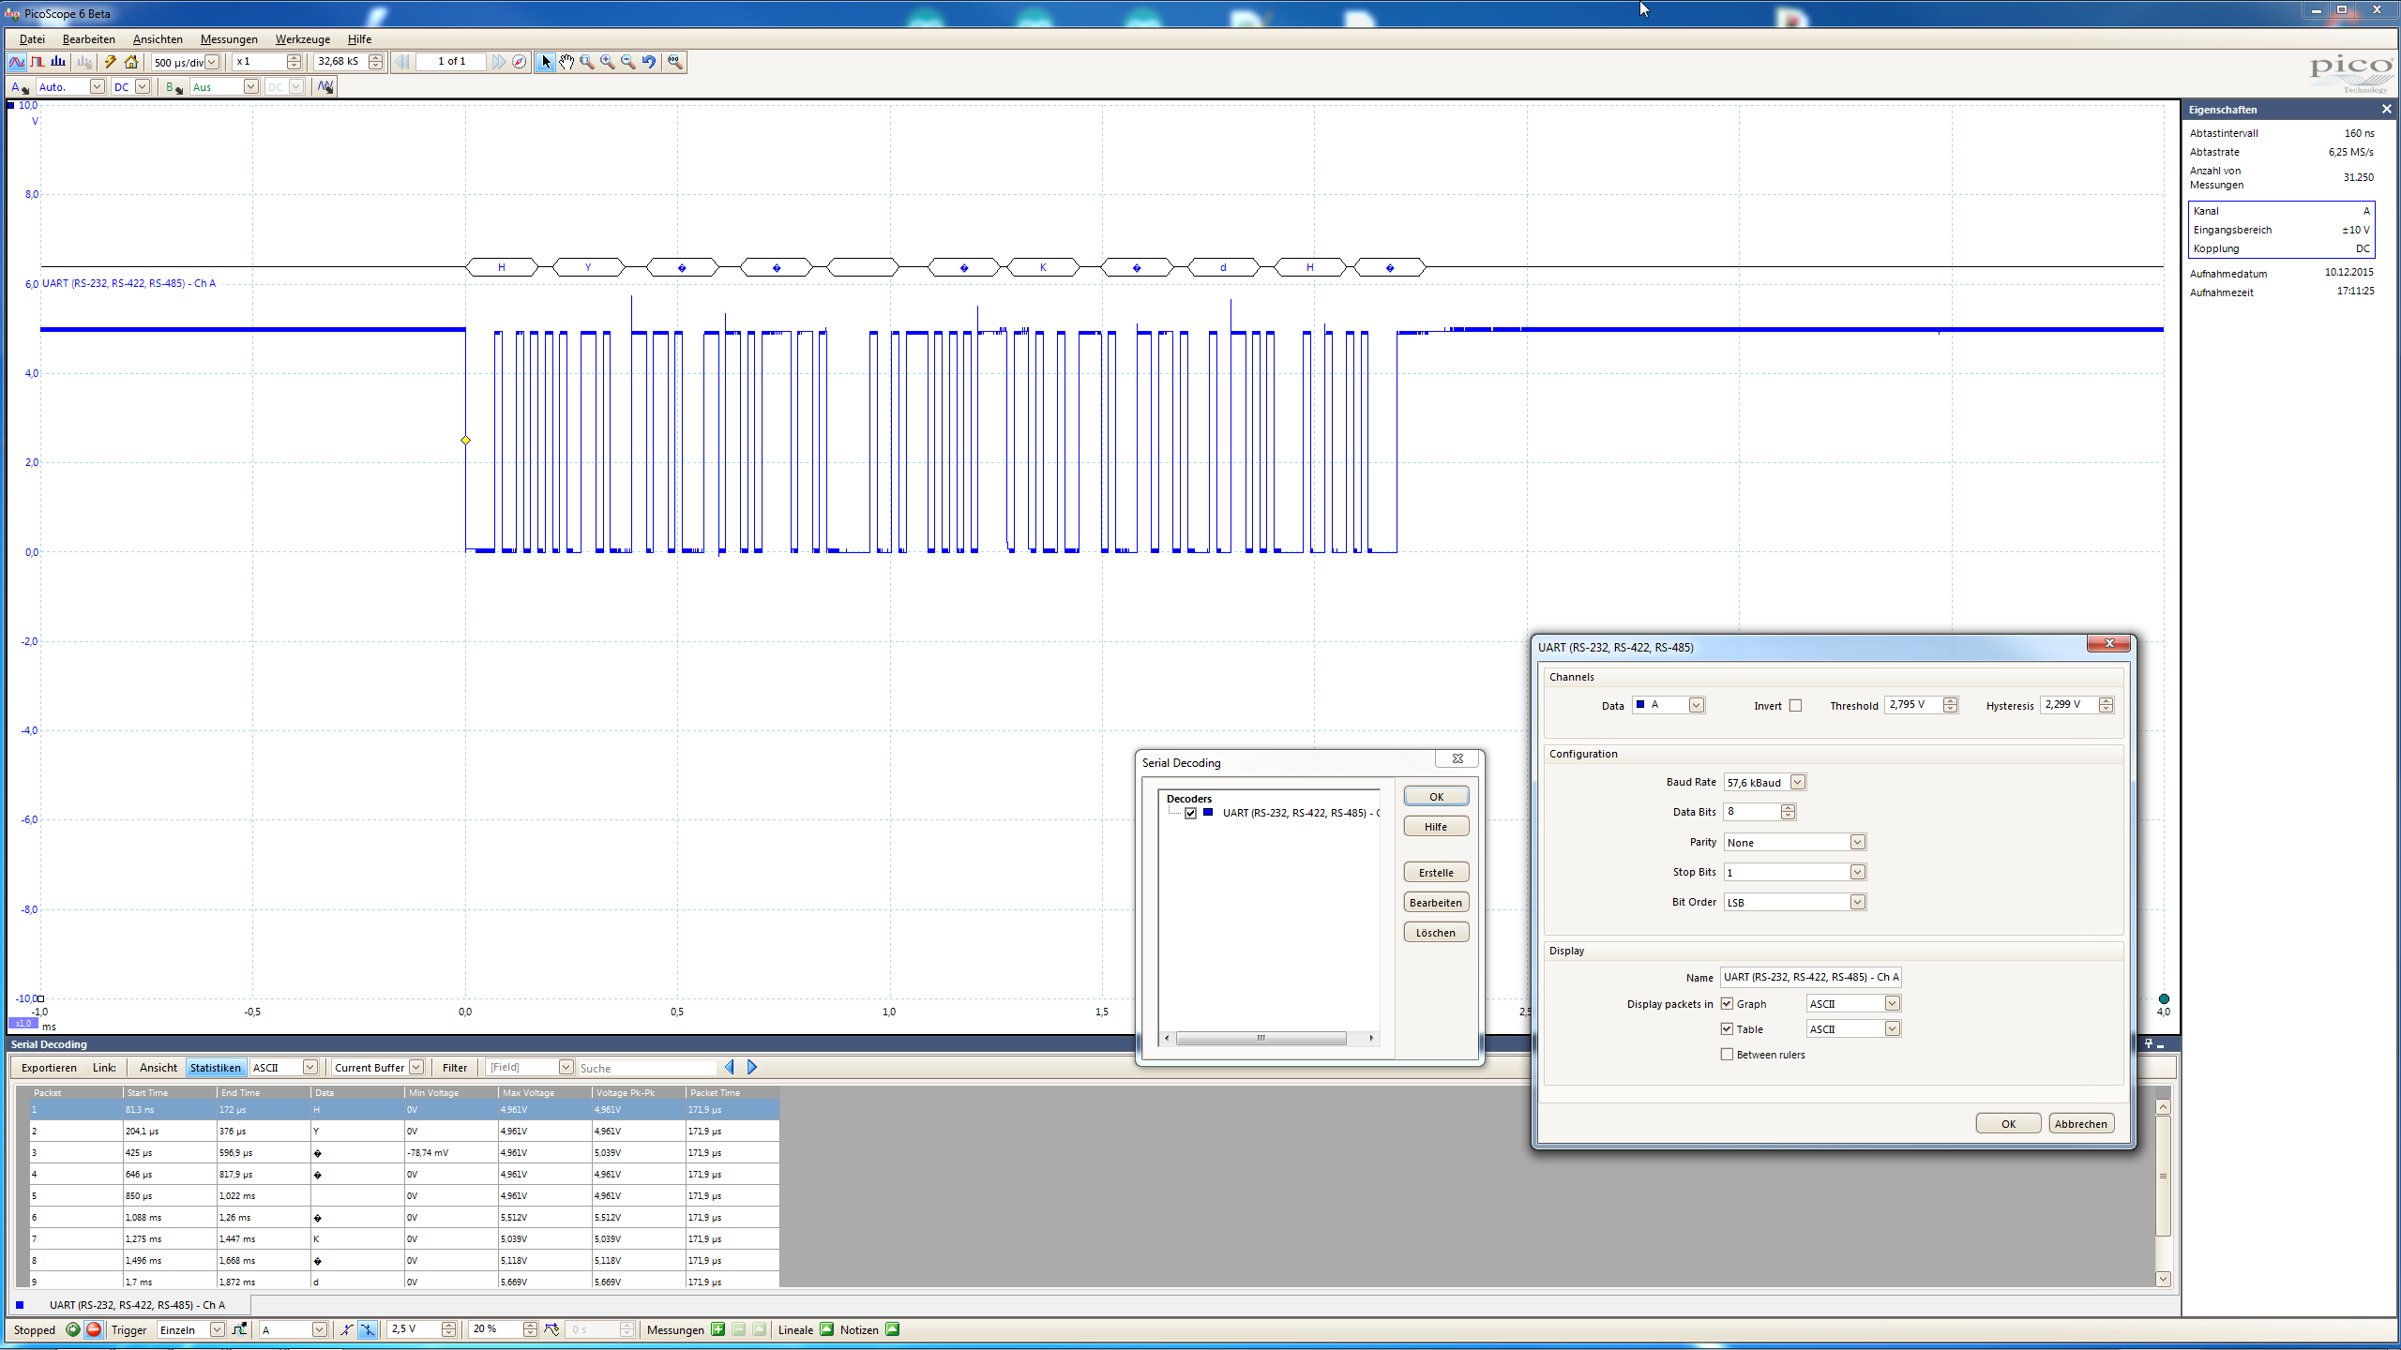2401x1350 pixels.
Task: Go to next search result arrow
Action: click(x=752, y=1067)
